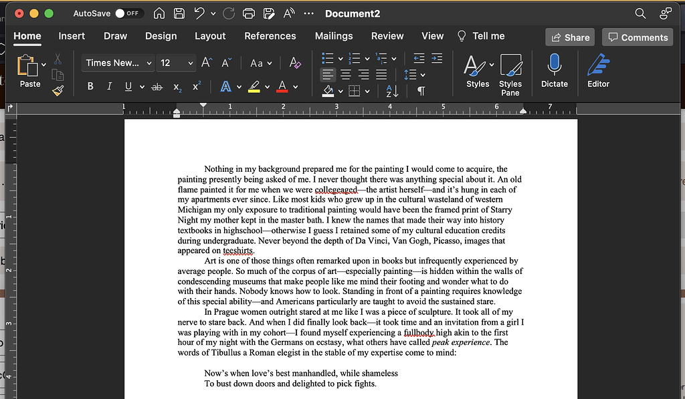Open the View tab
This screenshot has height=399, width=685.
point(433,36)
